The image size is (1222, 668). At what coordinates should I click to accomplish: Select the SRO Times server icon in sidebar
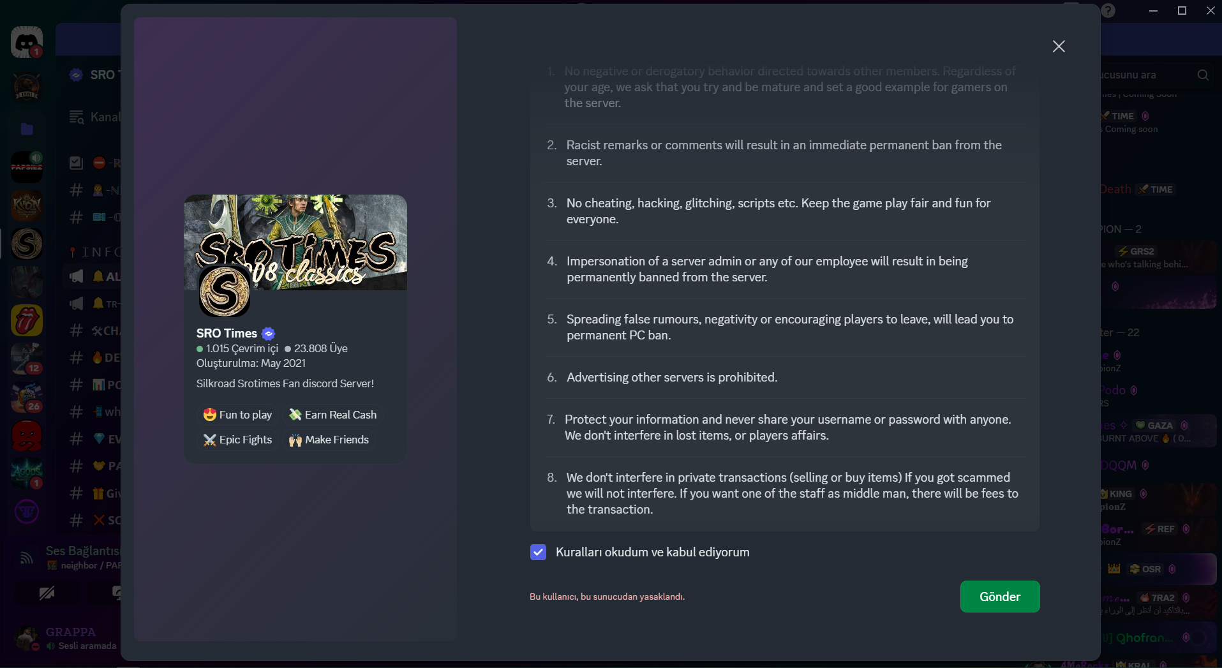pyautogui.click(x=26, y=244)
